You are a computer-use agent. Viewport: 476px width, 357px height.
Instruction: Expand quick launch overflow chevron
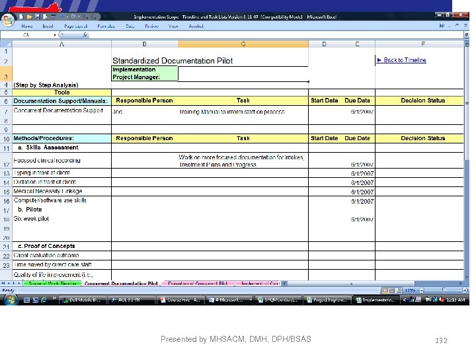pyautogui.click(x=54, y=297)
